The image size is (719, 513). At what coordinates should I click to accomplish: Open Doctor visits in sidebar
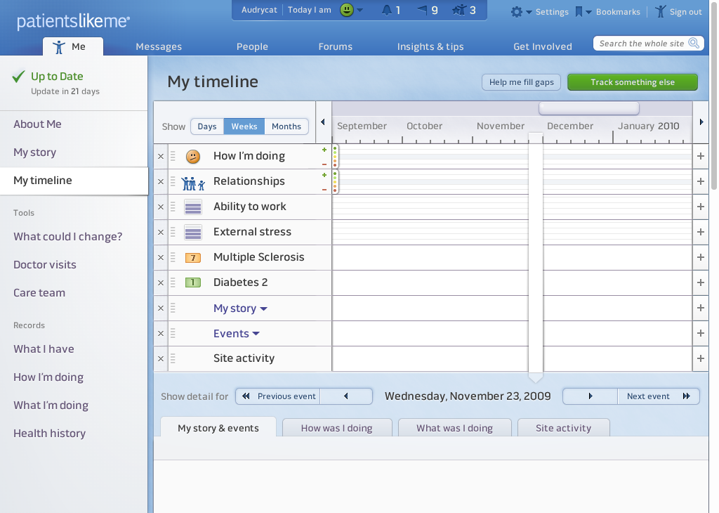45,265
